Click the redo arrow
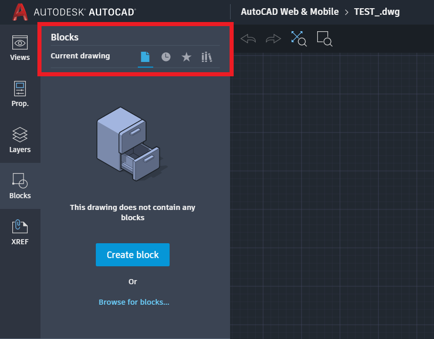Screen dimensions: 434x339 point(273,39)
